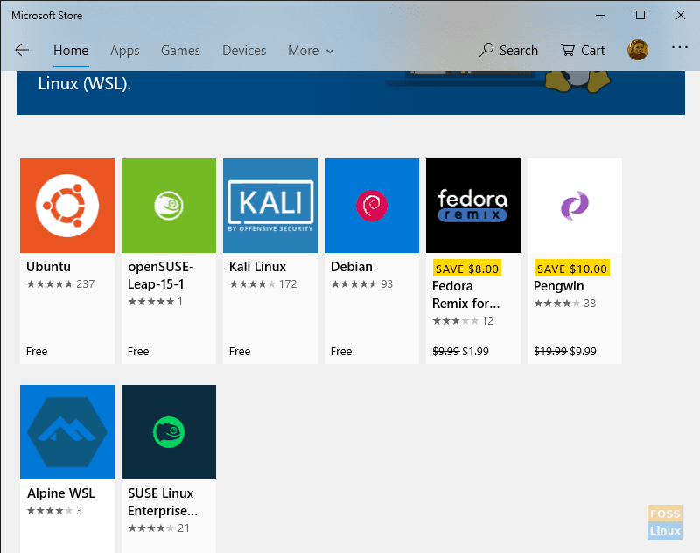700x553 pixels.
Task: Click the SAVE $10.00 badge
Action: pos(572,269)
